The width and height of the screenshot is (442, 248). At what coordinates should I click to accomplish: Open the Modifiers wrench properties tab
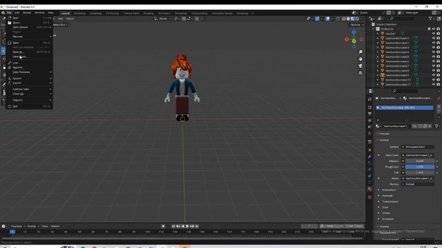pyautogui.click(x=370, y=156)
